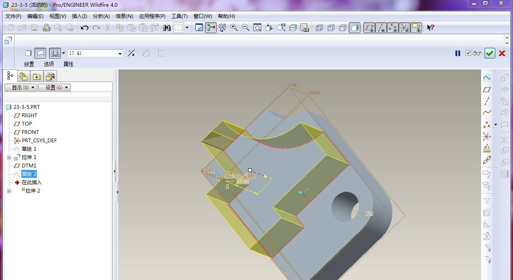Toggle annotation element display

click(416, 28)
